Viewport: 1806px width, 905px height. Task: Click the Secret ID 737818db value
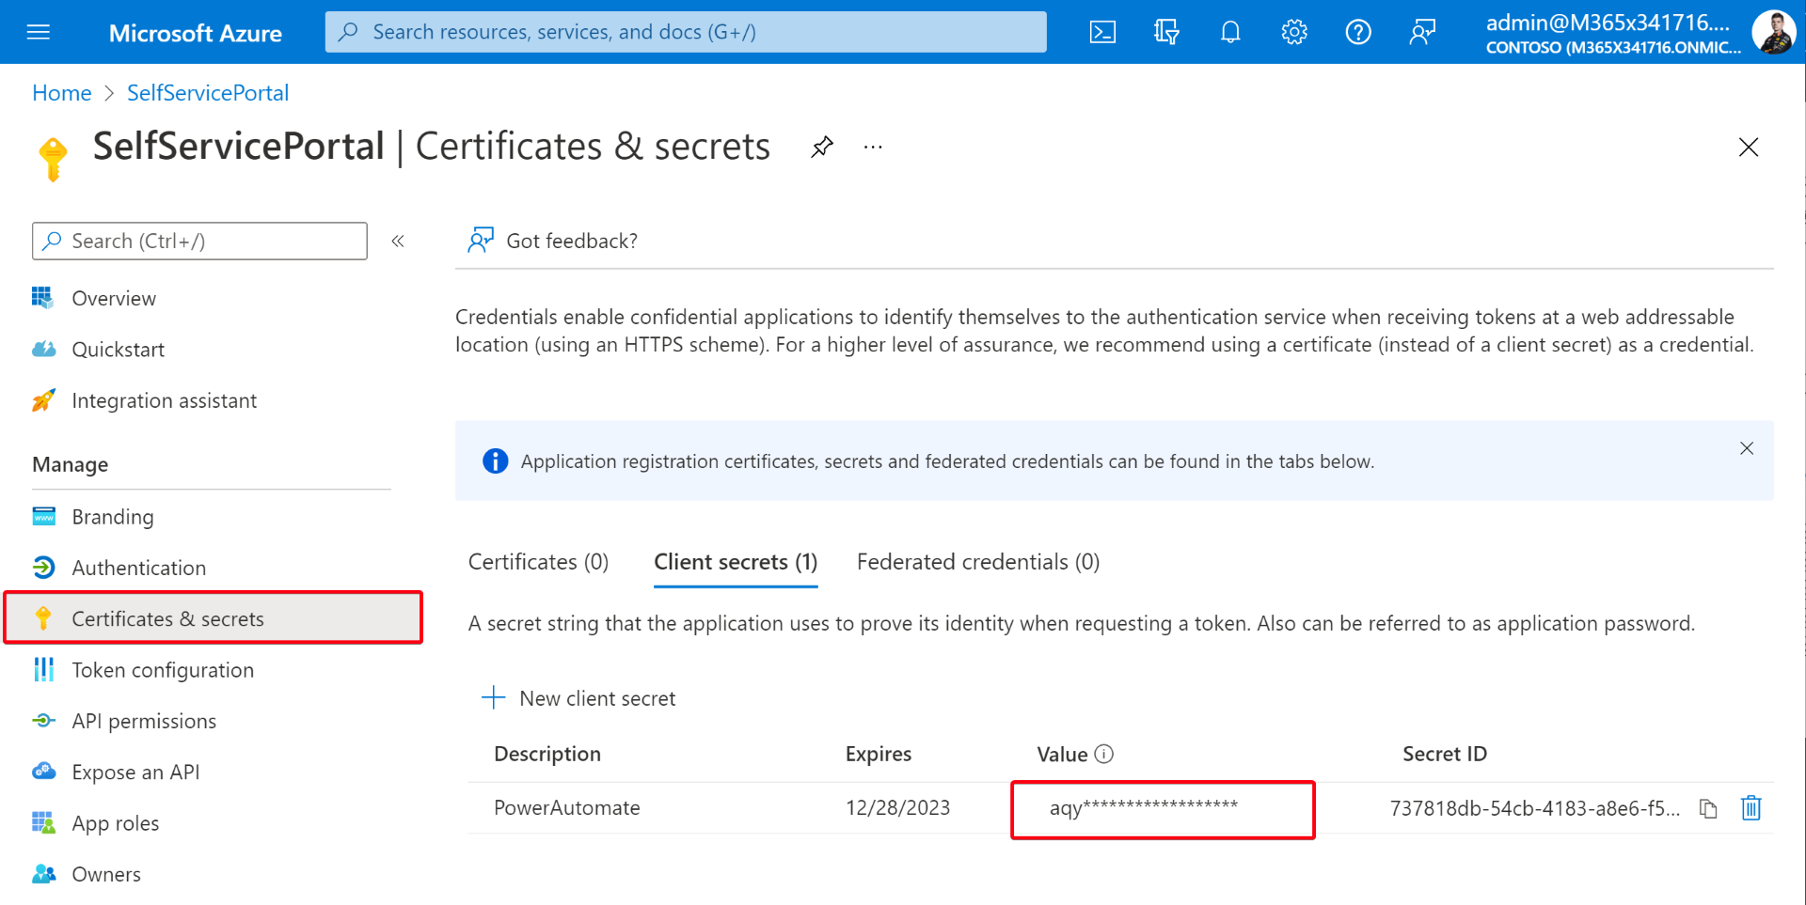(1535, 808)
